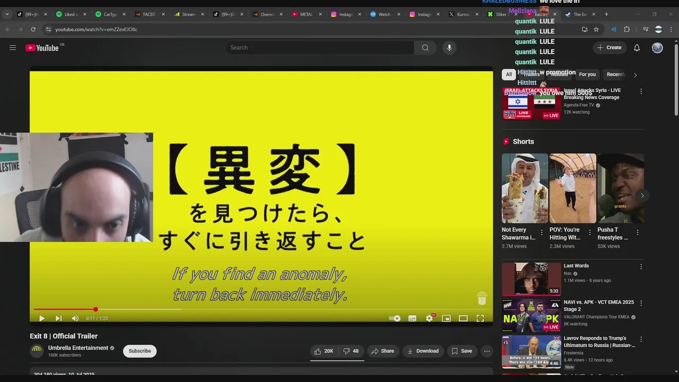This screenshot has width=679, height=382.
Task: Open the Last Words by Nas thumbnail
Action: point(532,279)
